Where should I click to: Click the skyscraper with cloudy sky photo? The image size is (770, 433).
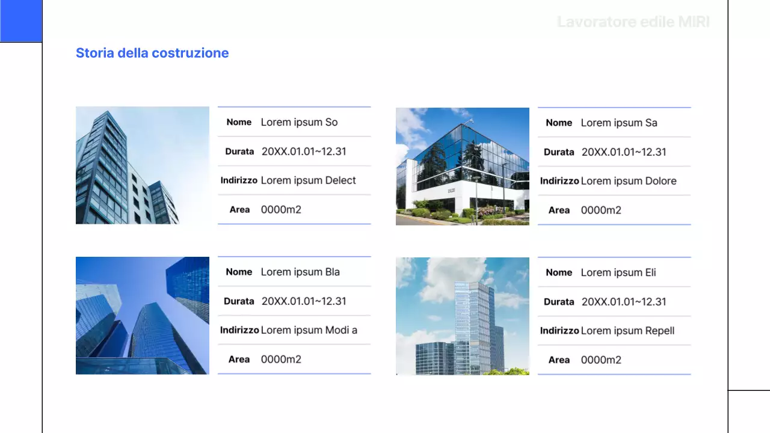[x=462, y=316]
